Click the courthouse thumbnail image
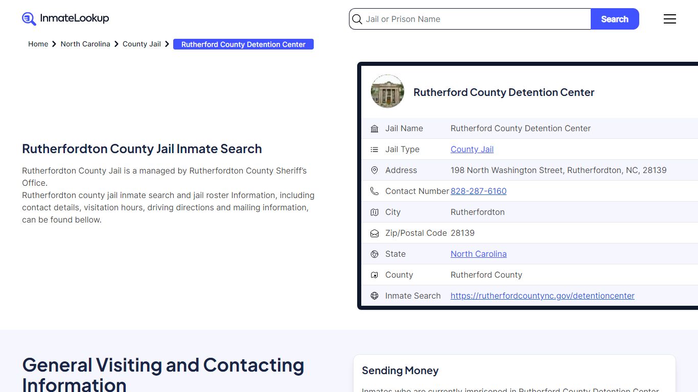The height and width of the screenshot is (392, 698). tap(387, 91)
